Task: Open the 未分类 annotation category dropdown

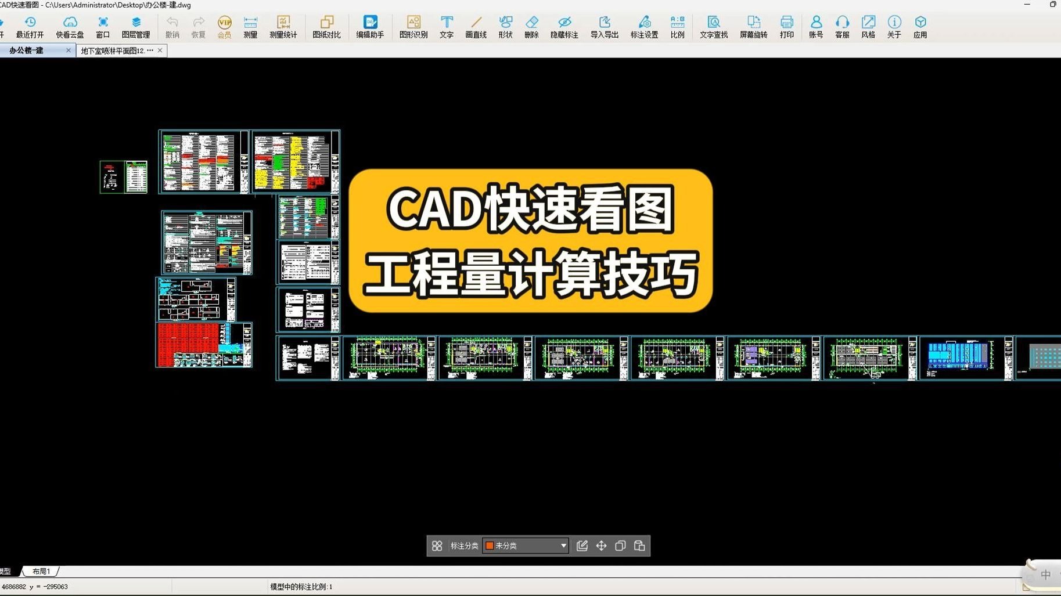Action: pos(562,546)
